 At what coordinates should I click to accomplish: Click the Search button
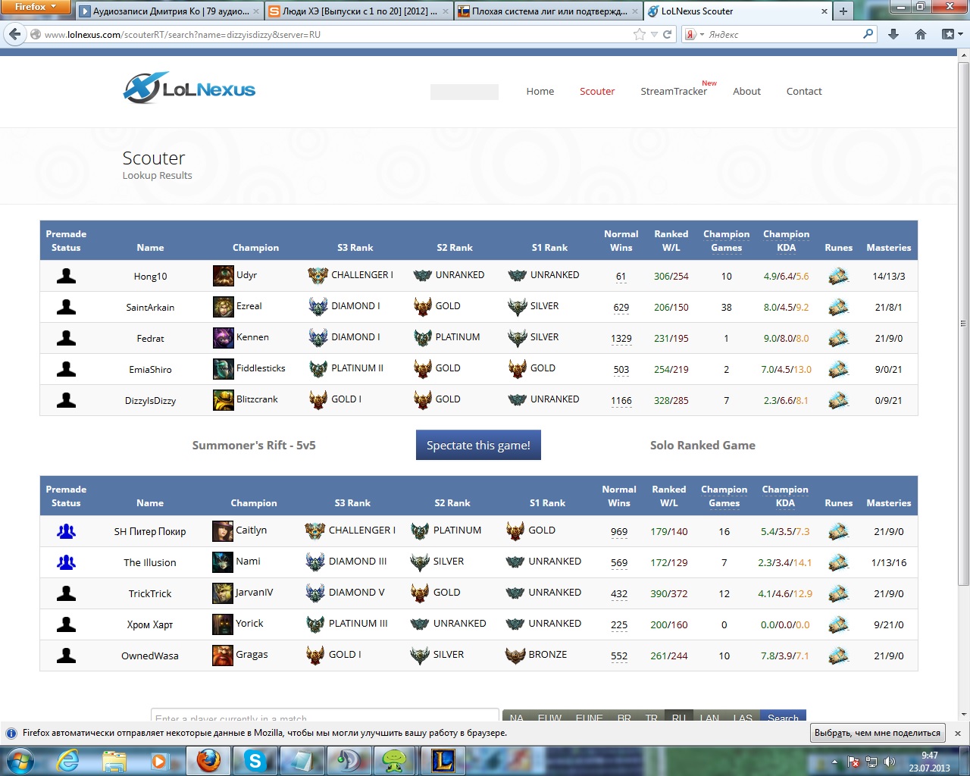click(783, 717)
